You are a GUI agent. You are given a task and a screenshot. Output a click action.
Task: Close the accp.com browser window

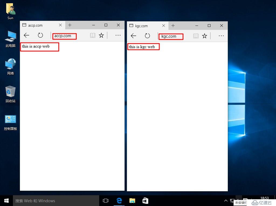pyautogui.click(x=118, y=25)
